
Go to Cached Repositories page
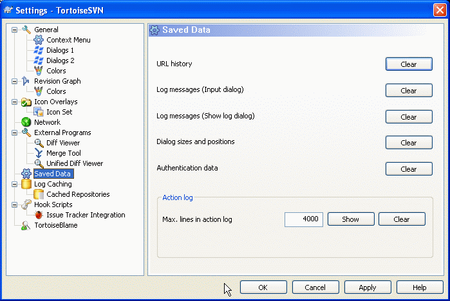pos(78,194)
